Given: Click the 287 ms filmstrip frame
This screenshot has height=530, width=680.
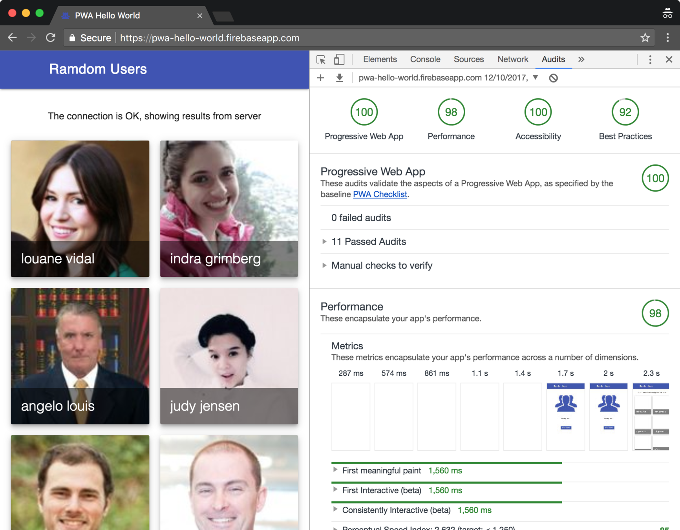Looking at the screenshot, I should (351, 417).
